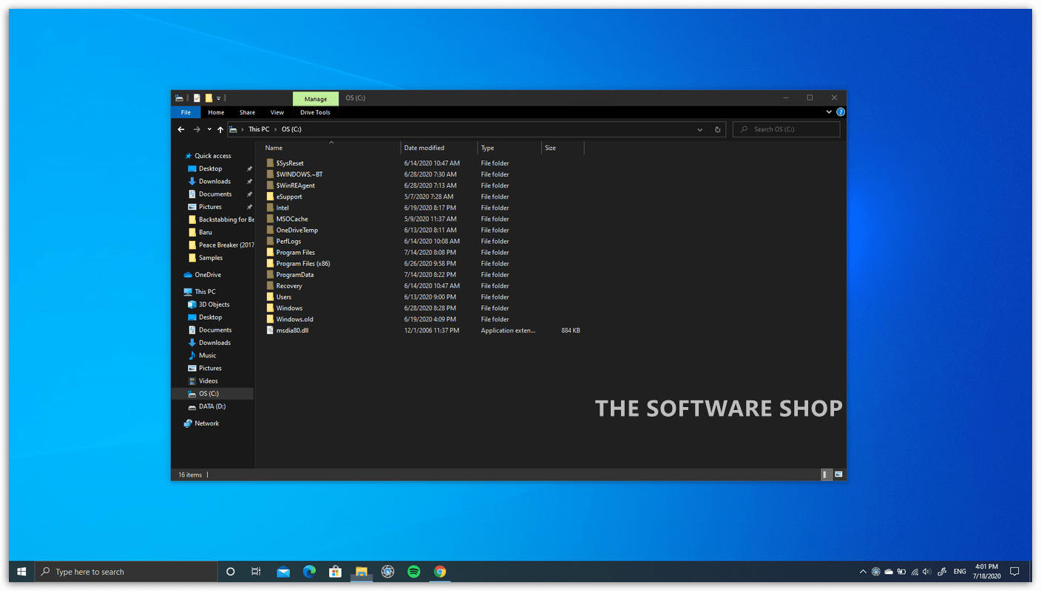Sort files by the Date modified column
The width and height of the screenshot is (1041, 591).
pyautogui.click(x=424, y=147)
